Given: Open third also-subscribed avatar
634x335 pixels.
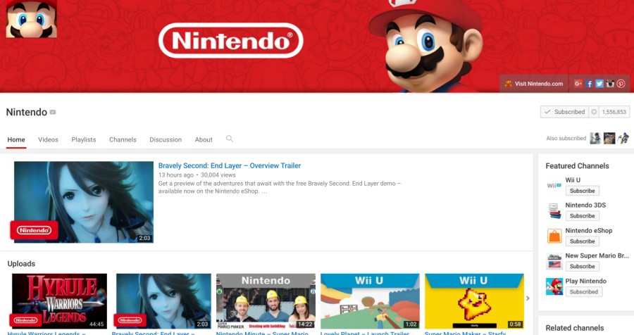Looking at the screenshot, I should (623, 138).
